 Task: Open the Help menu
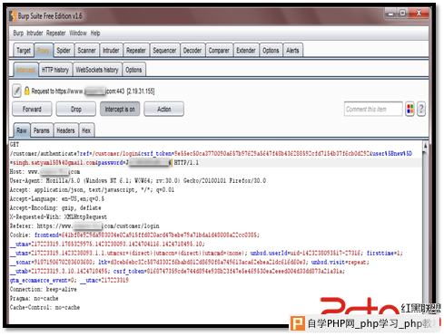pos(95,33)
